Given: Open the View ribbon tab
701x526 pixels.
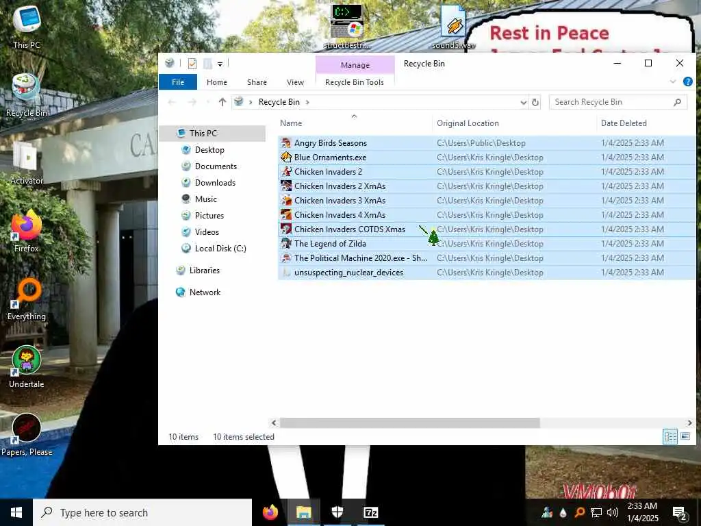Looking at the screenshot, I should pyautogui.click(x=295, y=82).
